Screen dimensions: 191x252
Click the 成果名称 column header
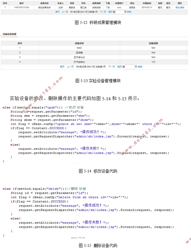pos(44,3)
